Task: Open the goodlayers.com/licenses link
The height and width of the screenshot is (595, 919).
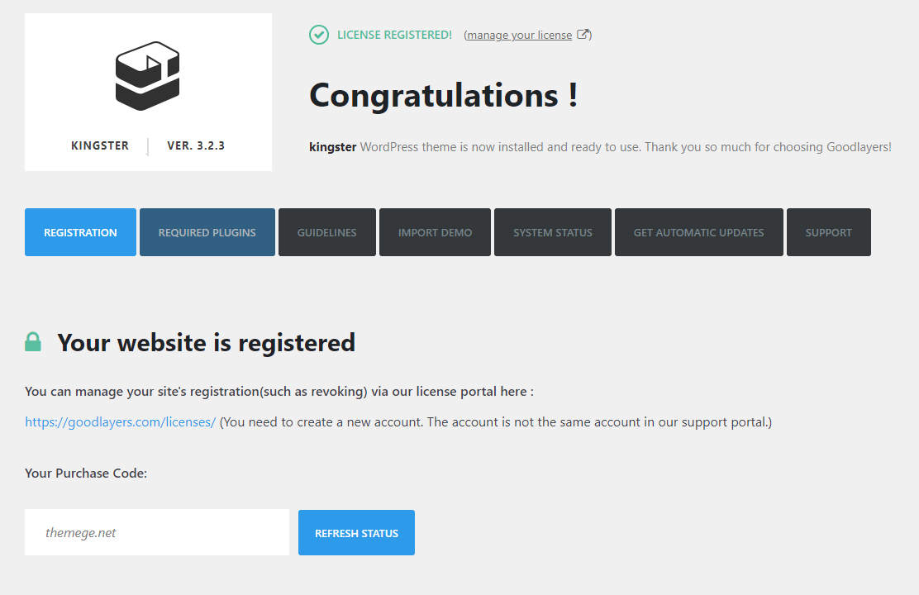Action: coord(120,422)
